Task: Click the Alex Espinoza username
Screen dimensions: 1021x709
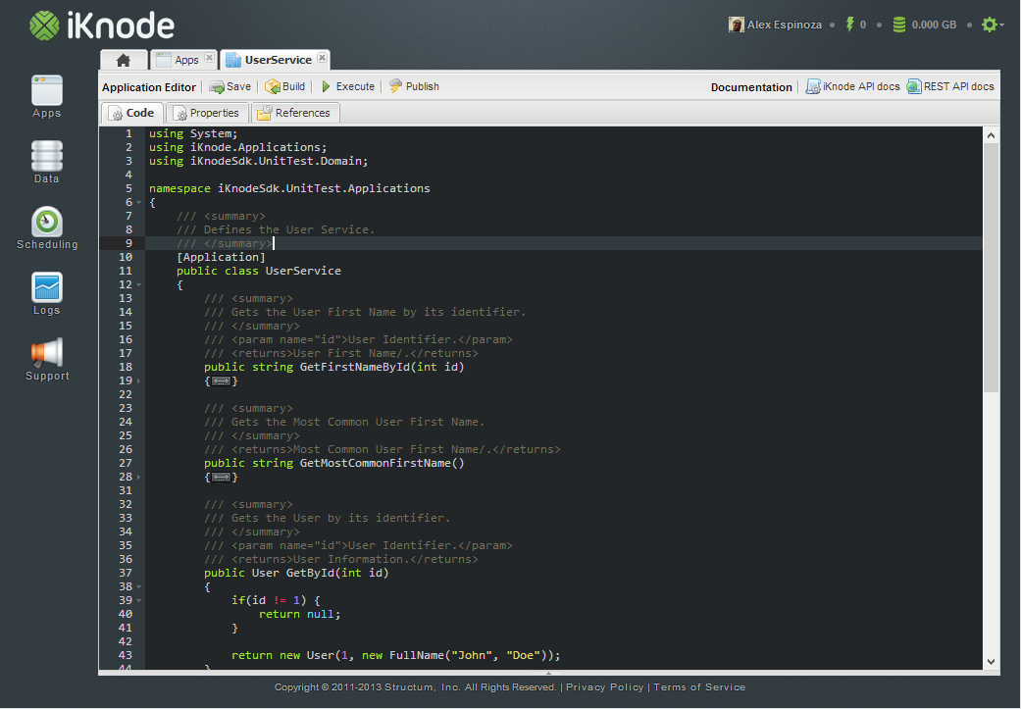Action: pyautogui.click(x=784, y=25)
